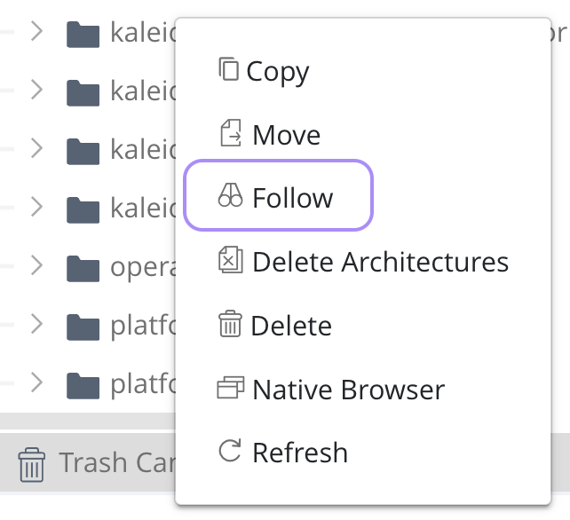Click the Trash Can bin icon
Viewport: 570px width, 520px height.
tap(32, 464)
